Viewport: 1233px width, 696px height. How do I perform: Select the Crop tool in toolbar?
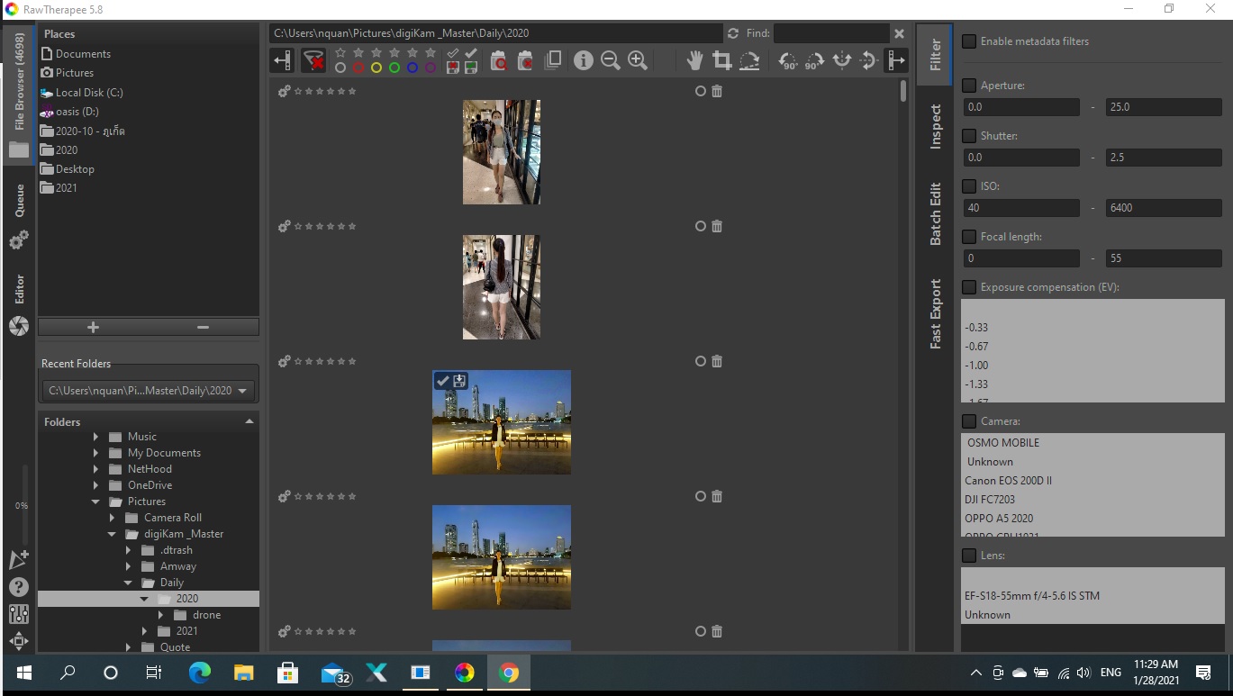pyautogui.click(x=721, y=60)
